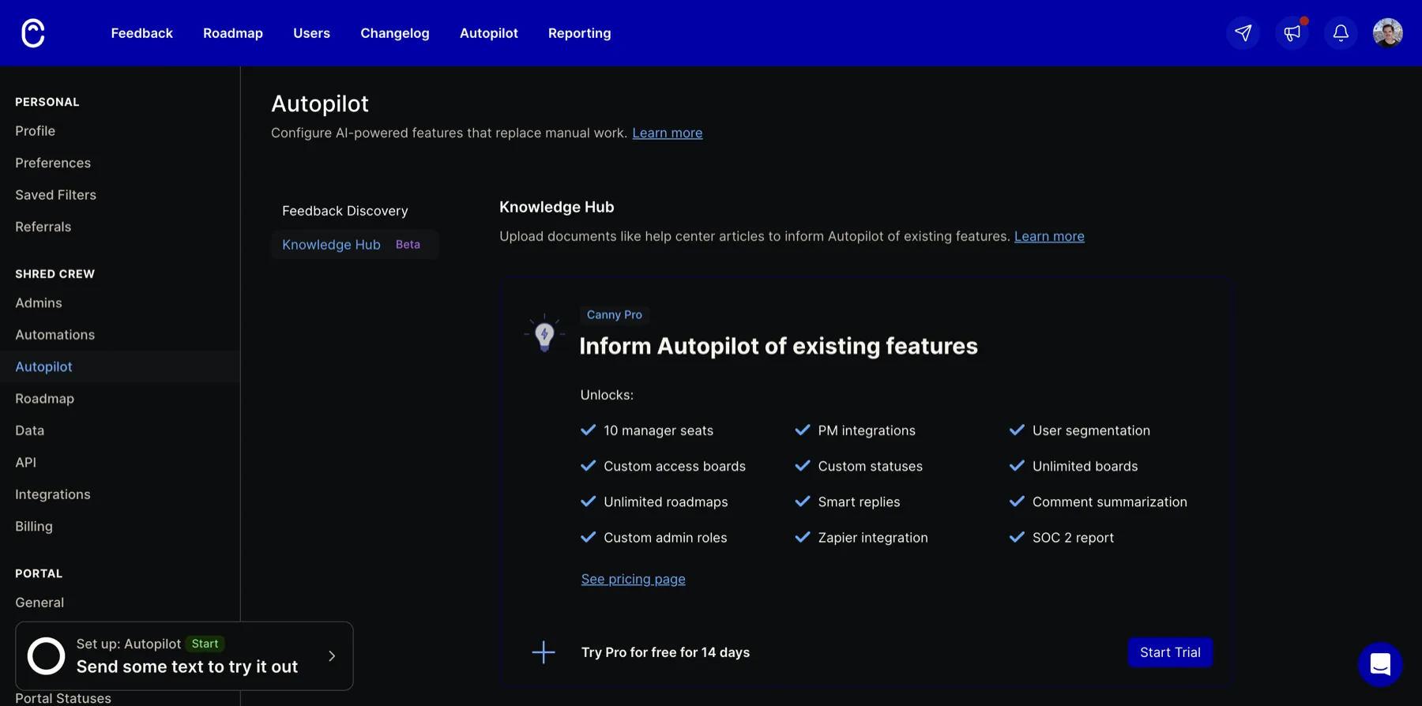Click the Autopilot setup progress circle
Screen dimensions: 1422x706
[x=46, y=656]
